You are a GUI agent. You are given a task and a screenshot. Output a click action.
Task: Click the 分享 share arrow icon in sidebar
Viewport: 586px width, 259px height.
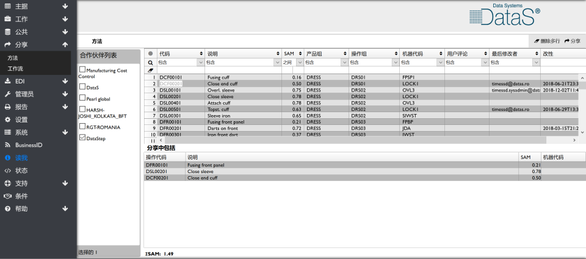coord(7,44)
